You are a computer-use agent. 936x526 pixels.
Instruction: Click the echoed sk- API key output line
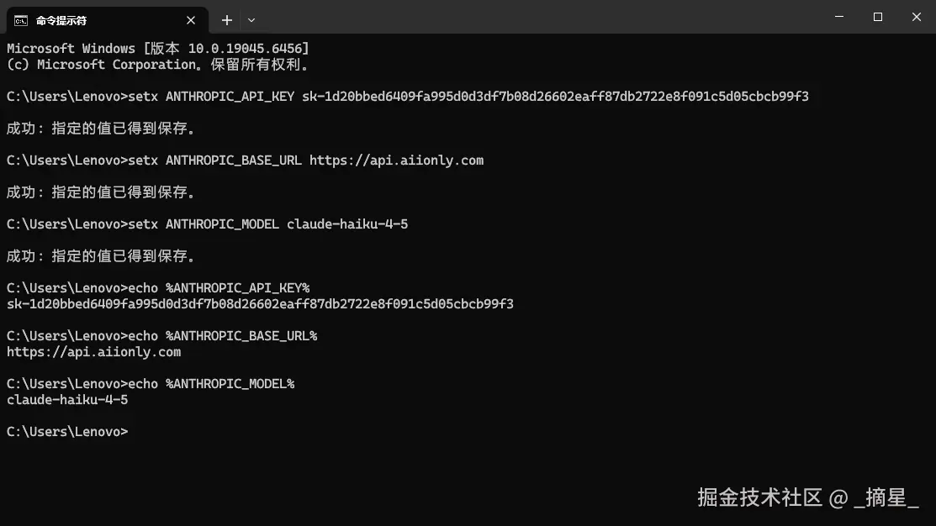point(260,304)
